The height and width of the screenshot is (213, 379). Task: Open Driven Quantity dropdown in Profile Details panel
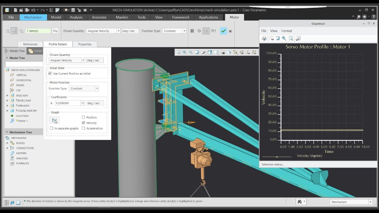pyautogui.click(x=83, y=60)
